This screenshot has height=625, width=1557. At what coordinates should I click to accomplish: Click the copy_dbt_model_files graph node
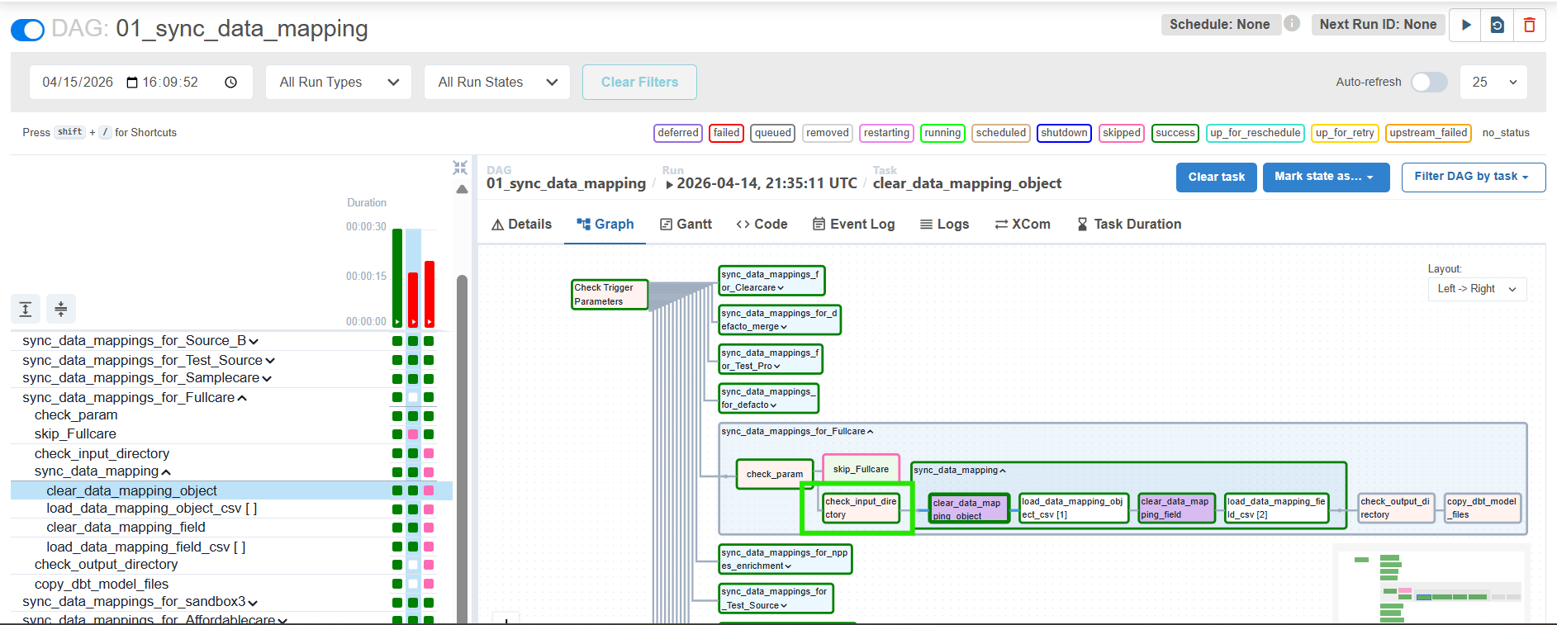pyautogui.click(x=1483, y=509)
